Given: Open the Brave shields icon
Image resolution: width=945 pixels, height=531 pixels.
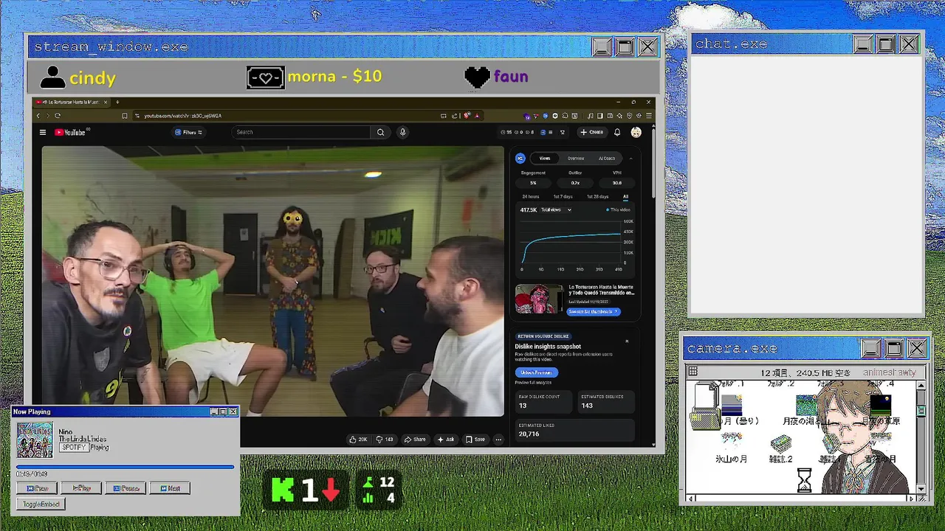Looking at the screenshot, I should click(467, 116).
